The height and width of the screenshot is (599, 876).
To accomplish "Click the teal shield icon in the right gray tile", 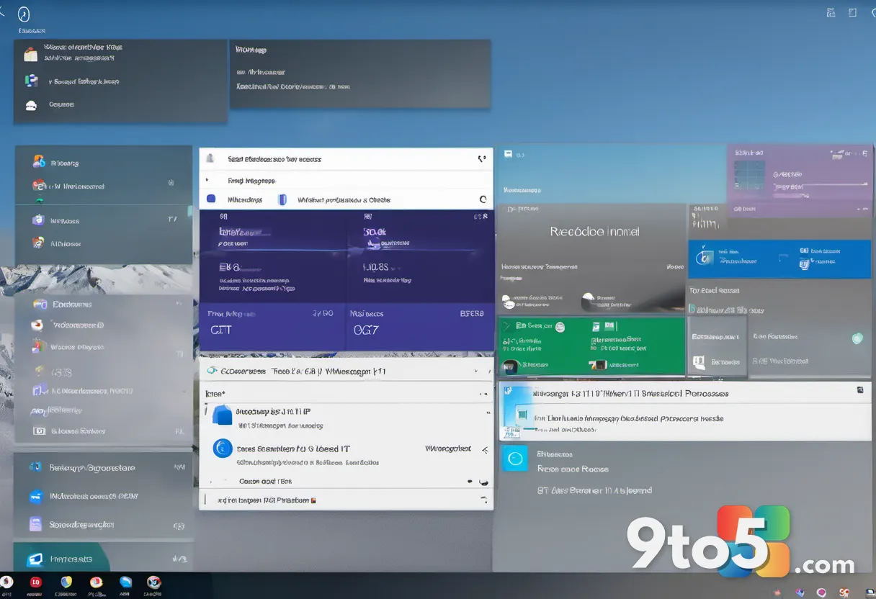I will (x=857, y=338).
